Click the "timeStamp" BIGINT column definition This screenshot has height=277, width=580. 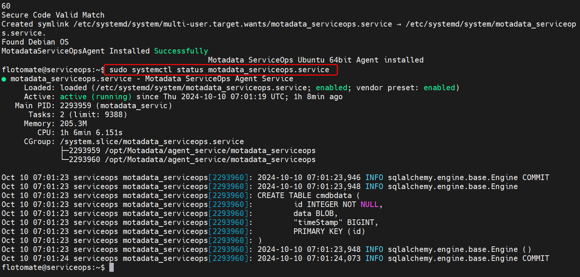click(x=336, y=222)
